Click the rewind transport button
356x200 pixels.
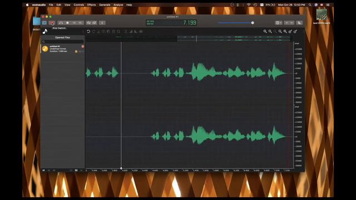(74, 23)
